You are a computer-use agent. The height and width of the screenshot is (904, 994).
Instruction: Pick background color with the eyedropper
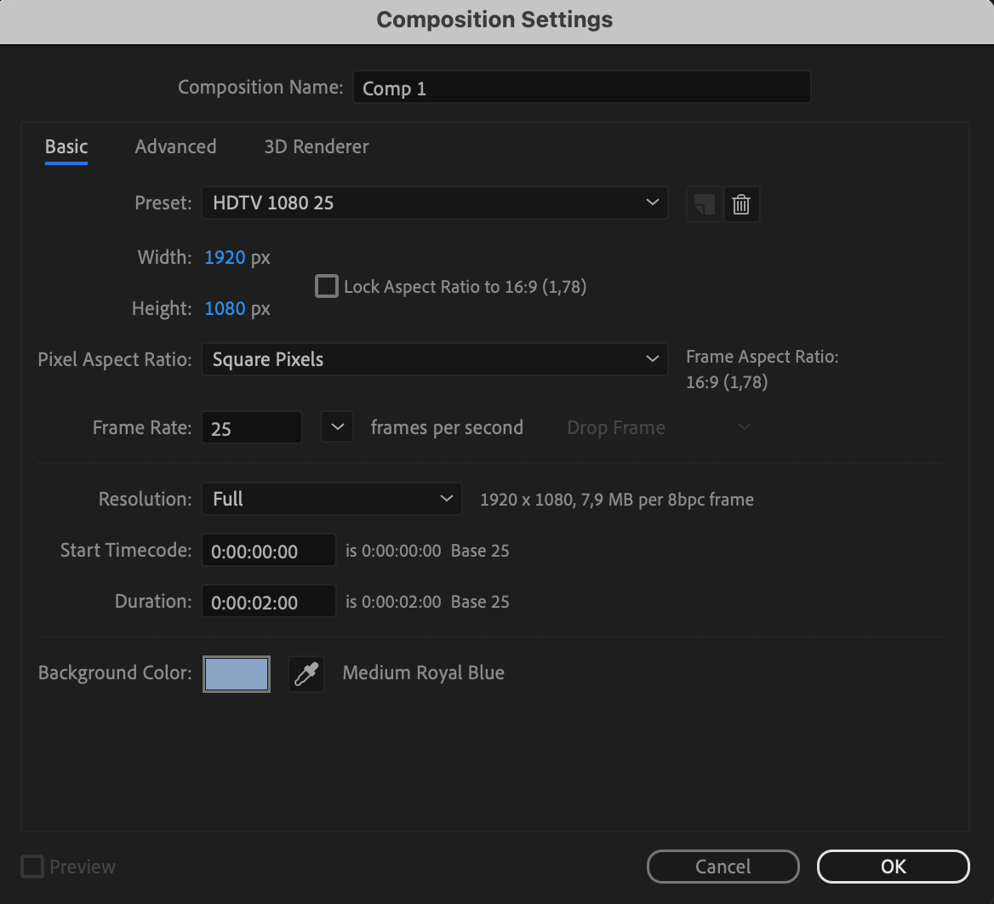click(x=306, y=674)
